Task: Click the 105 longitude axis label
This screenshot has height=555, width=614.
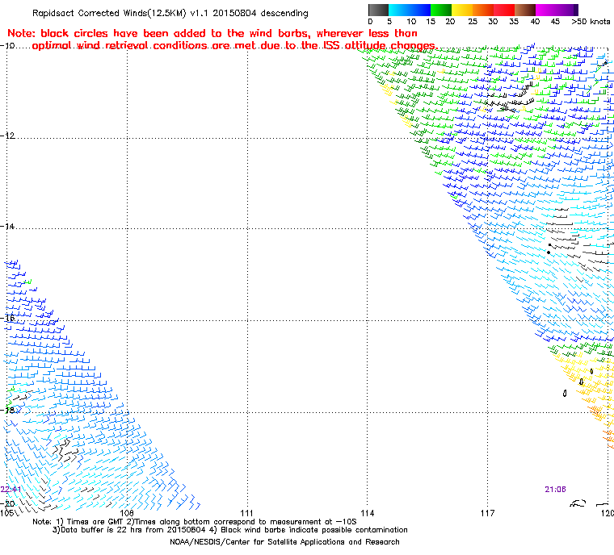Action: [x=6, y=513]
